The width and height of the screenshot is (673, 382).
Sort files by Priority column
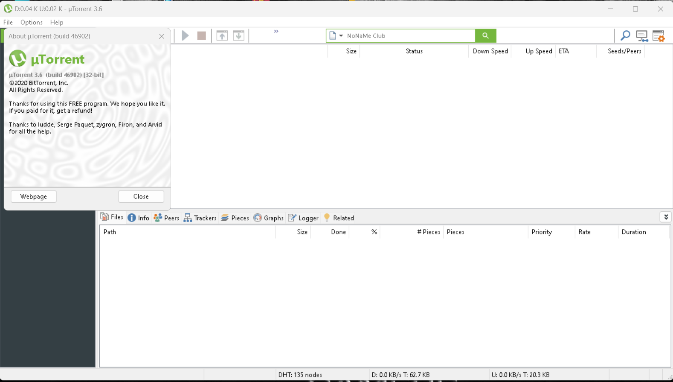coord(551,232)
